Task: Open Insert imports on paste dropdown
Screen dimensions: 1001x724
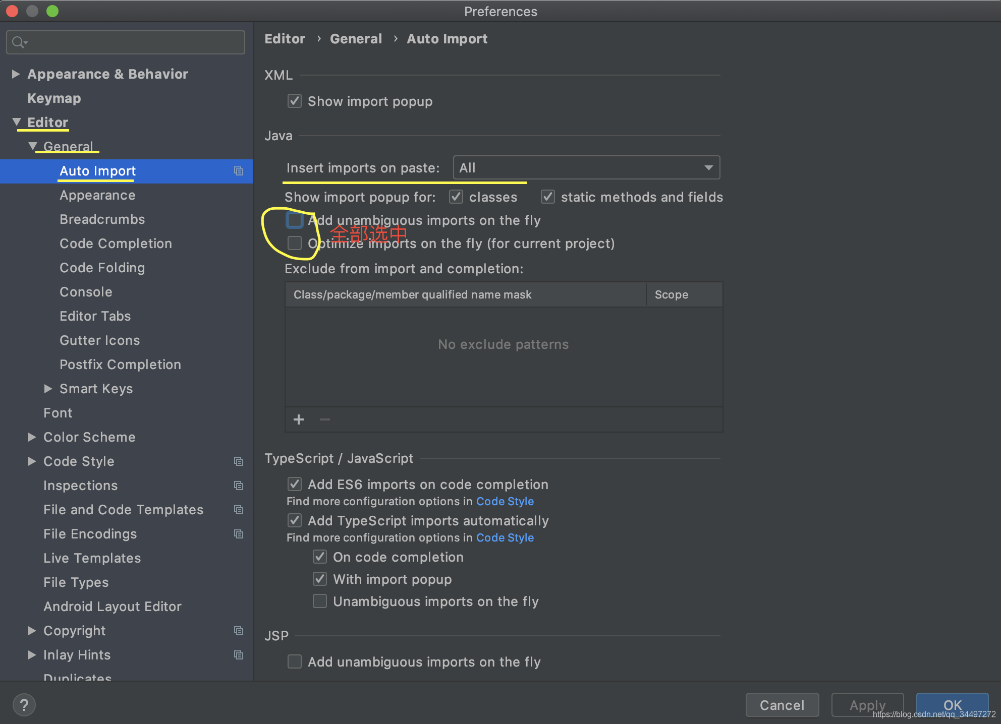Action: click(x=586, y=168)
